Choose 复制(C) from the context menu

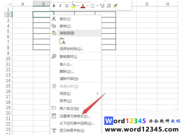65,26
